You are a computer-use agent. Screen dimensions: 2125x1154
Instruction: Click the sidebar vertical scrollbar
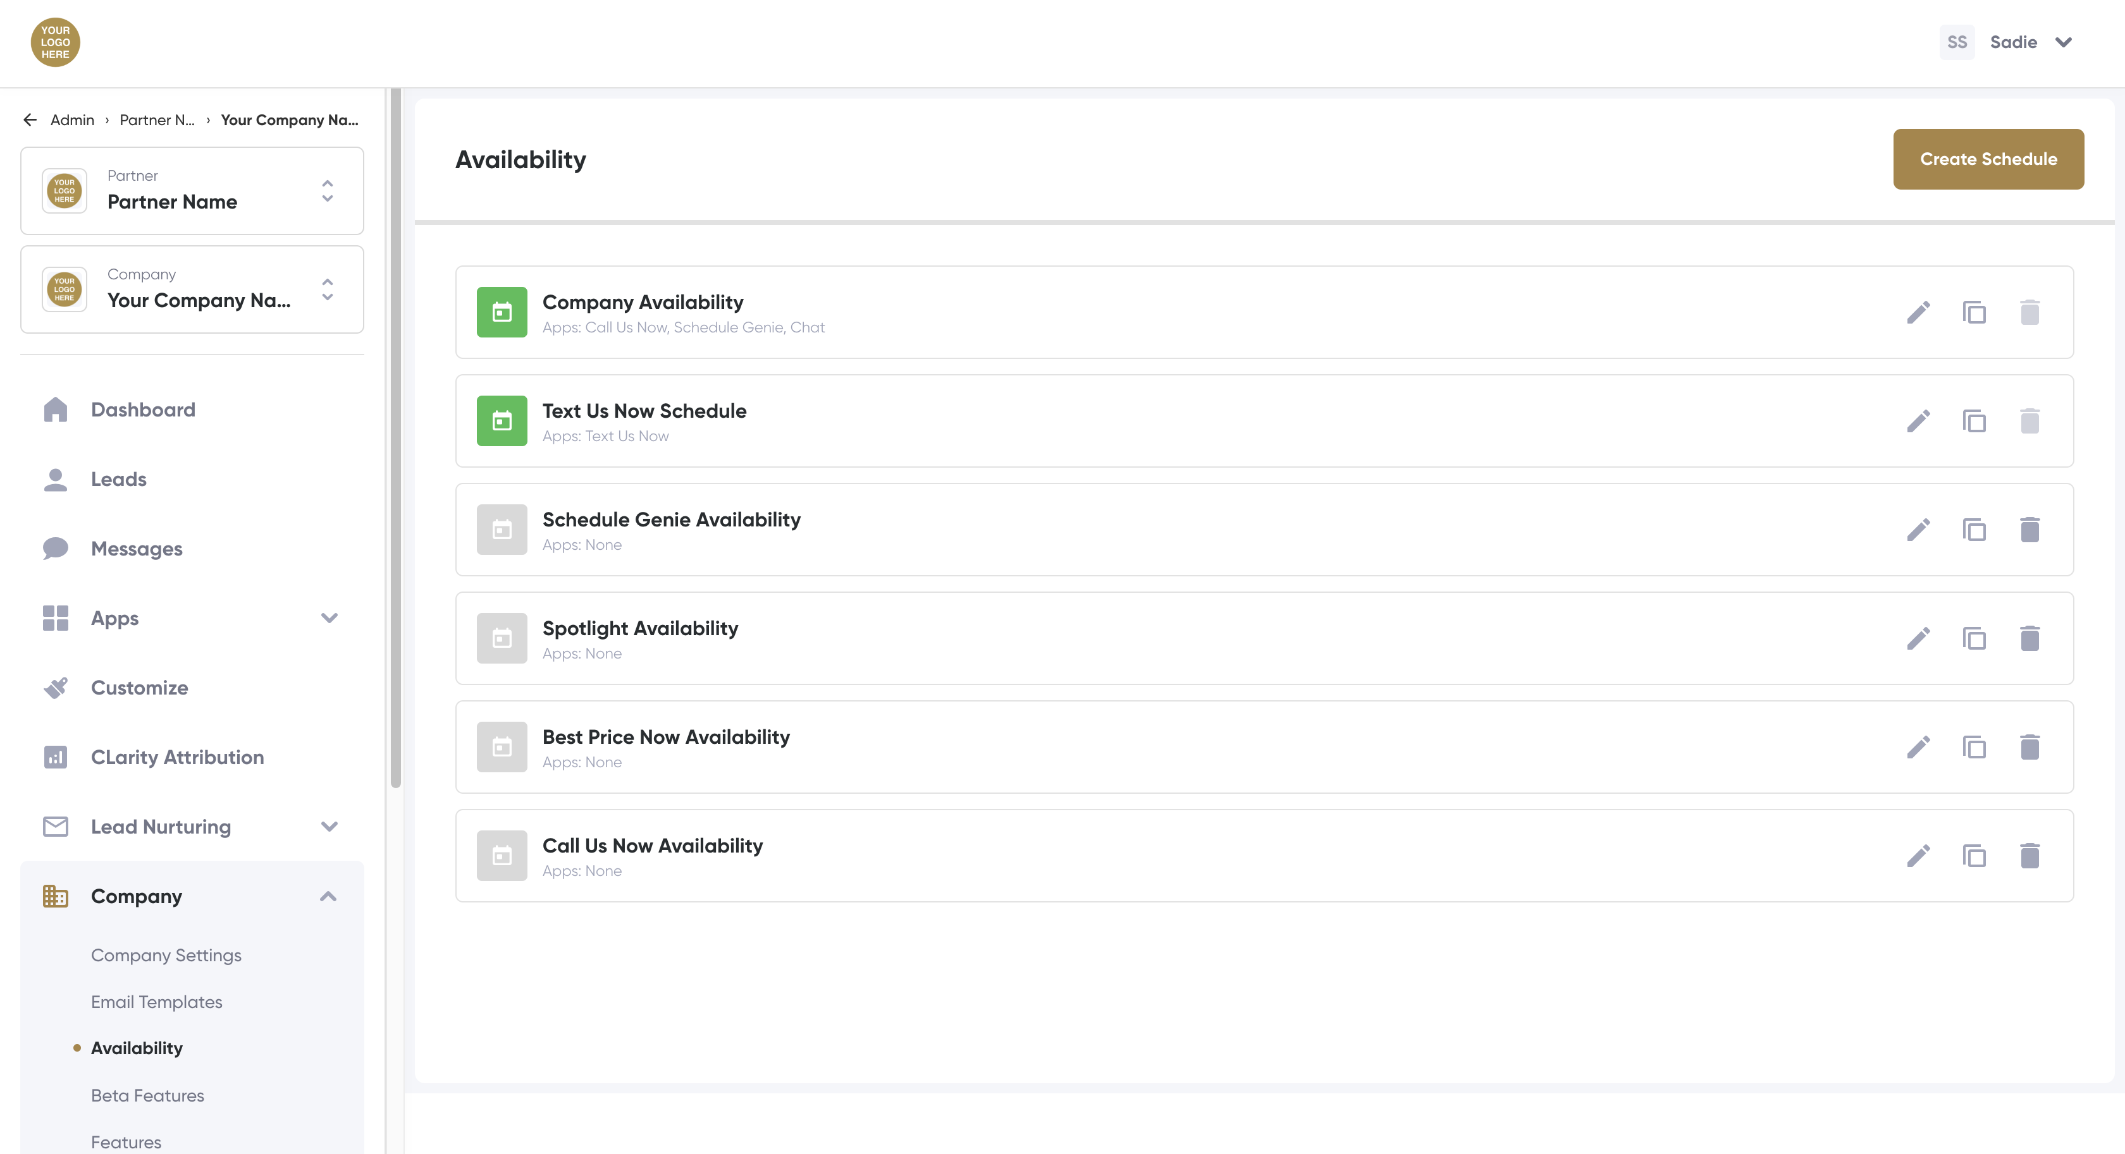pyautogui.click(x=395, y=437)
